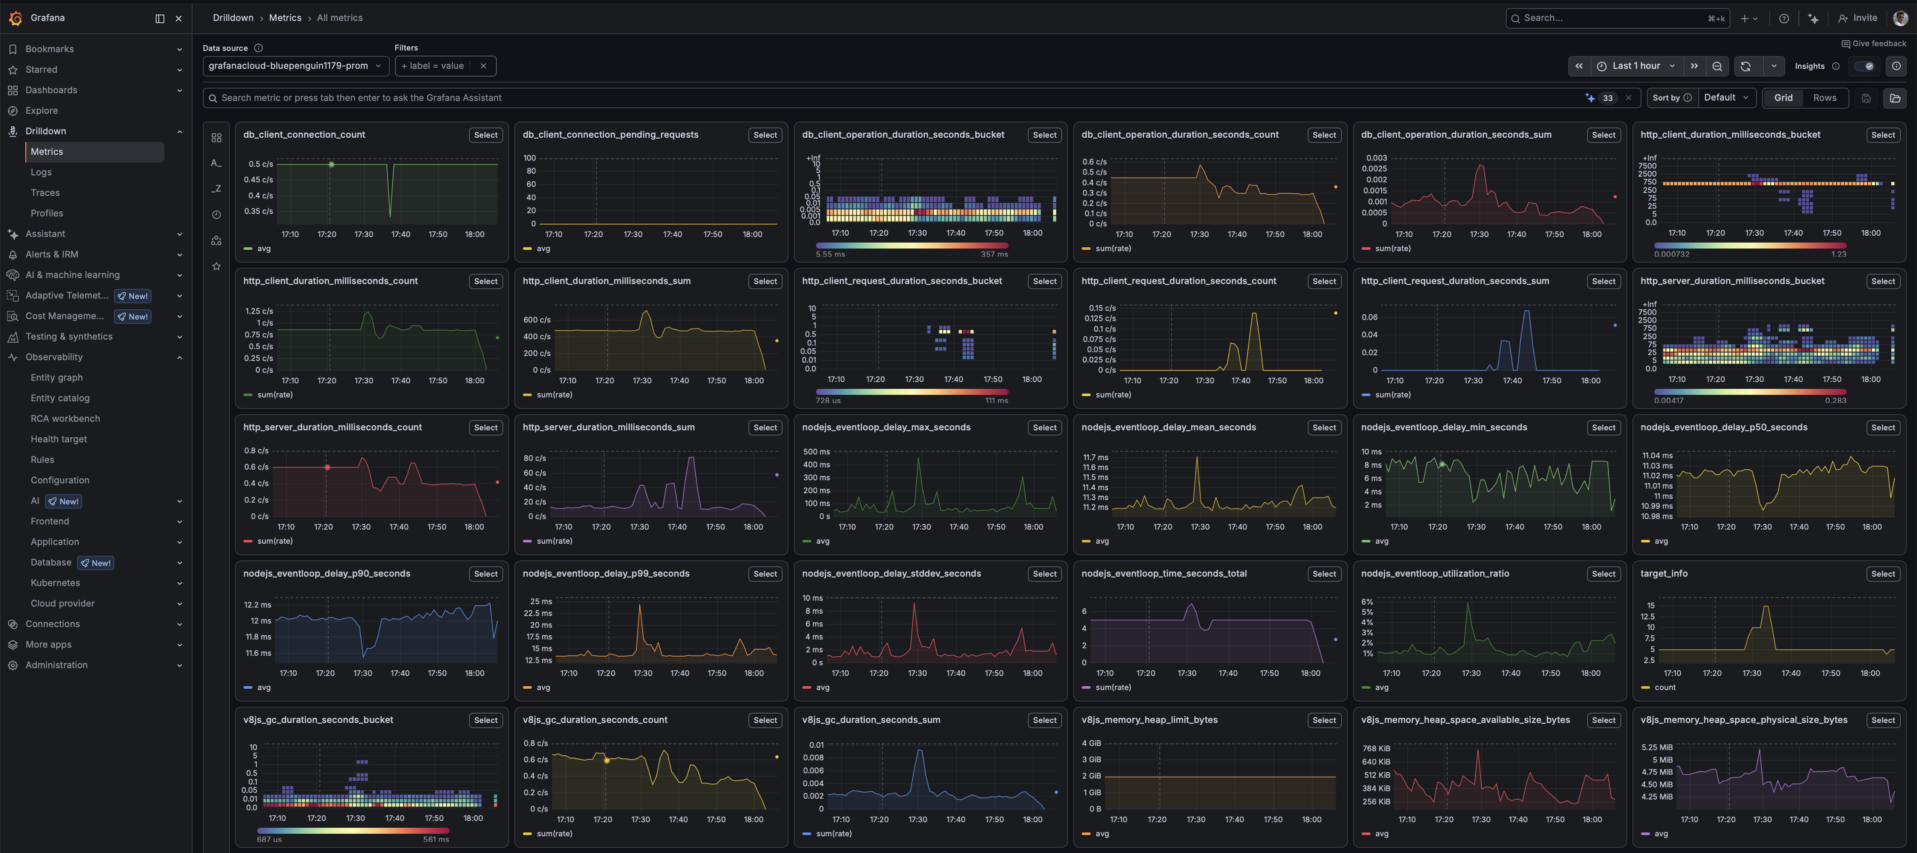Viewport: 1917px width, 853px height.
Task: Remove the label filter with its X
Action: 483,66
